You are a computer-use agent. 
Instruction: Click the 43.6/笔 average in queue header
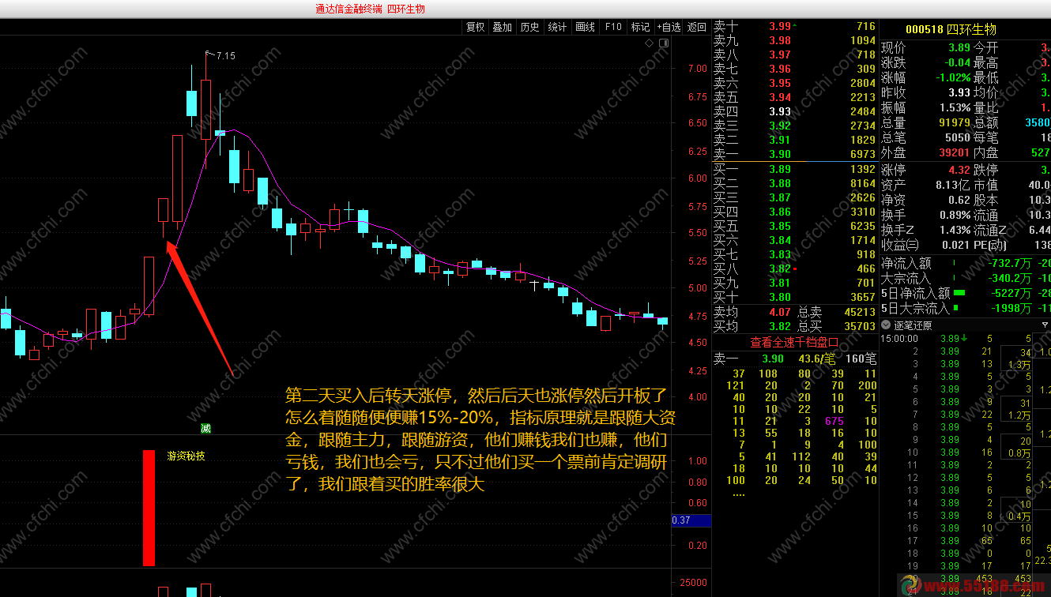(x=817, y=359)
